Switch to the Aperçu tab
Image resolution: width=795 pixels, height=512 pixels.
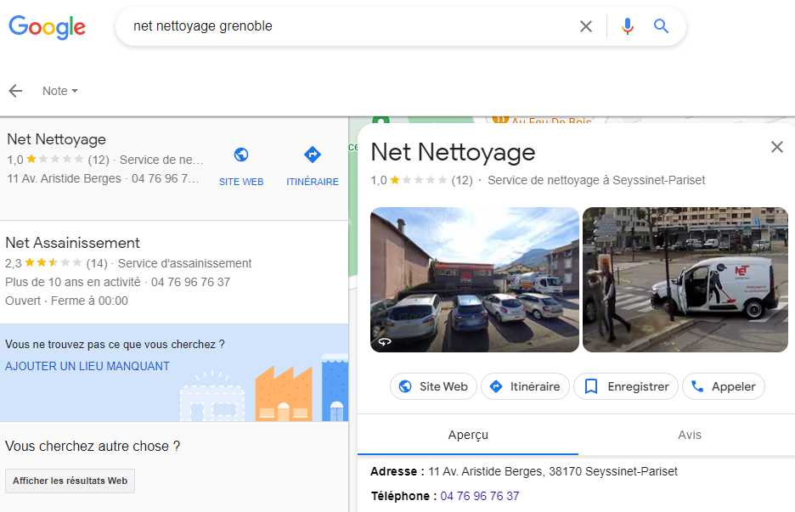468,435
